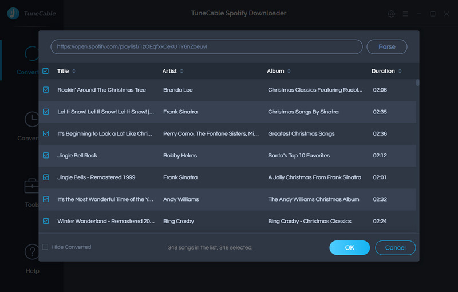Uncheck Rockin' Around The Christmas Tree
Screen dimensions: 458x292
point(46,90)
